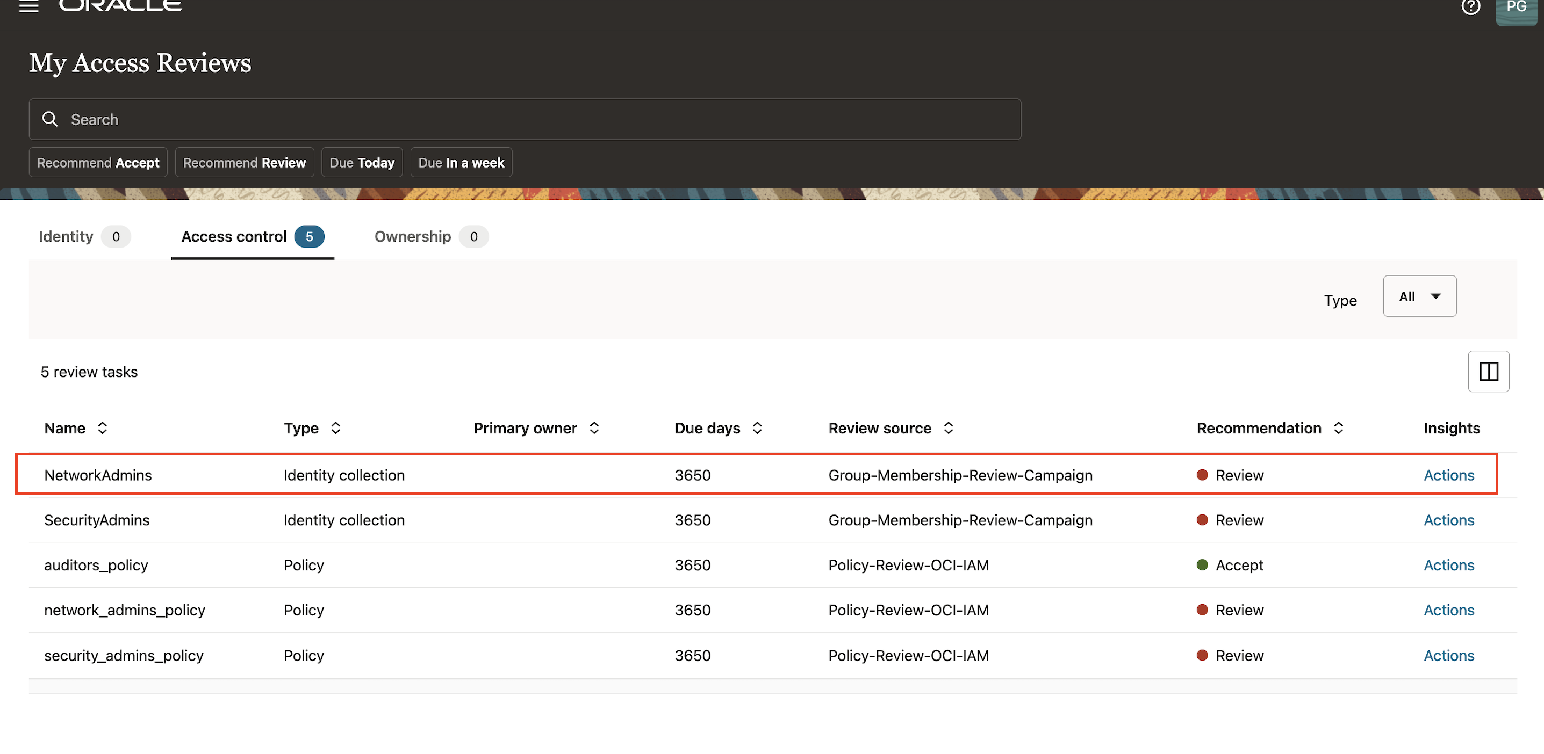This screenshot has width=1544, height=754.
Task: Click the green Accept dot beside auditors_policy
Action: [x=1203, y=564]
